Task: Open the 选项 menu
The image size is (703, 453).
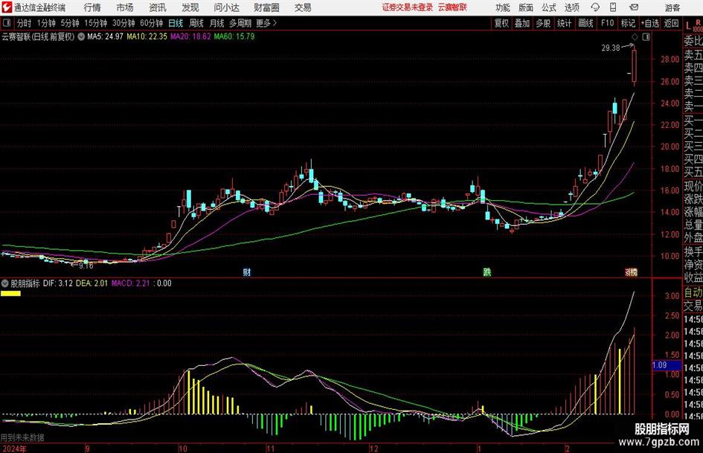Action: (571, 7)
